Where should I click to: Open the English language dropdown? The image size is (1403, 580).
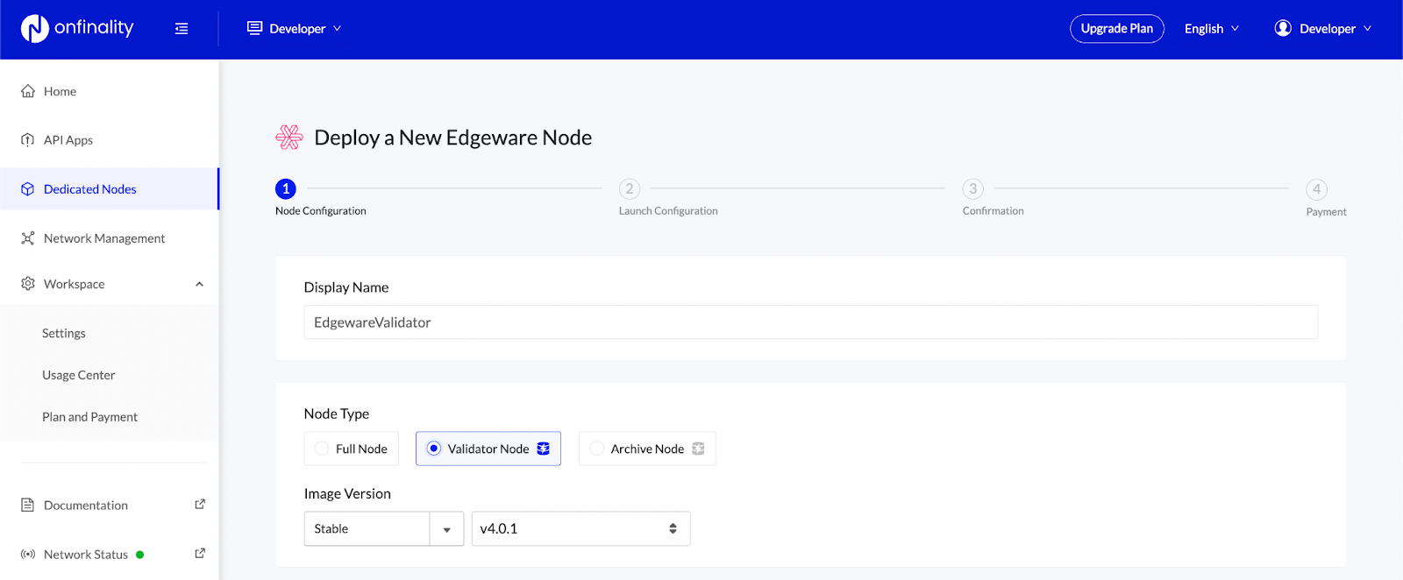[1212, 29]
